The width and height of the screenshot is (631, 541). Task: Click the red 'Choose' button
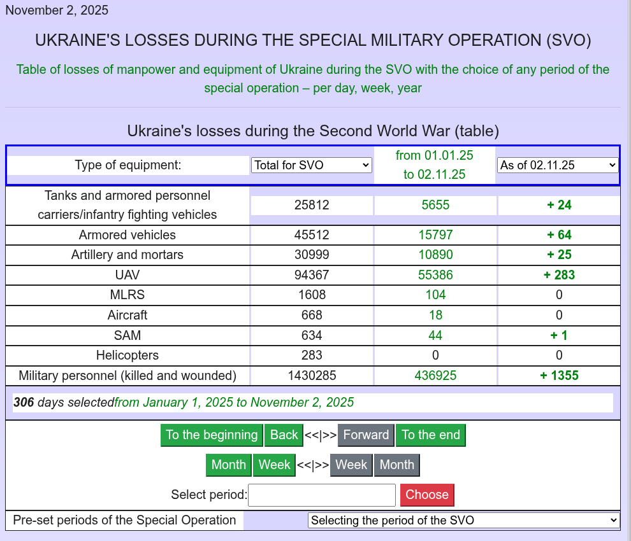[427, 495]
